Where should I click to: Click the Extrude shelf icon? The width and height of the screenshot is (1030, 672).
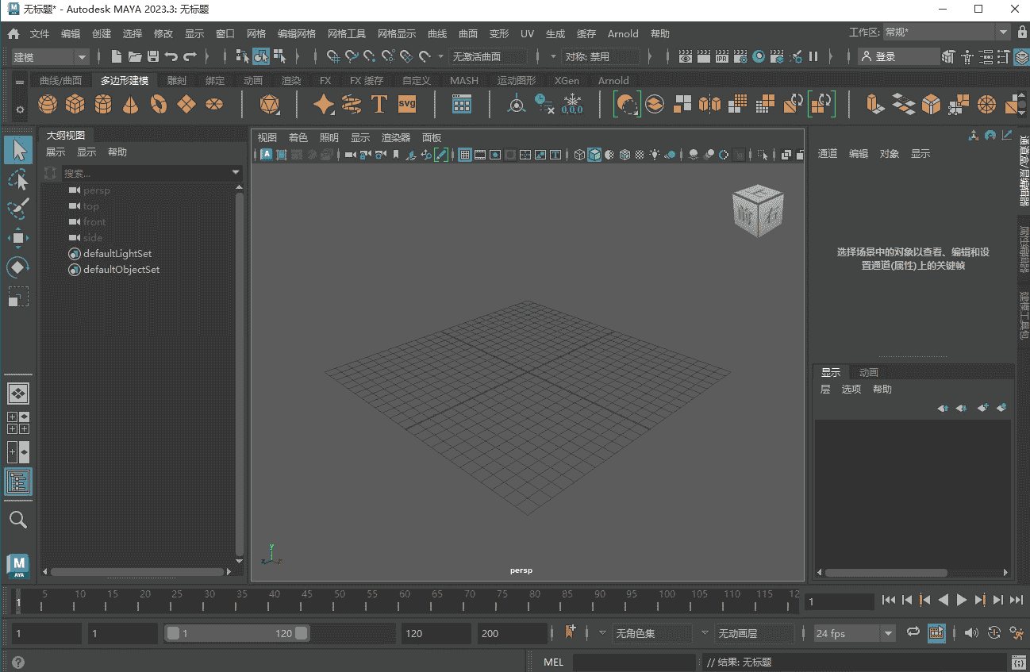pos(874,104)
